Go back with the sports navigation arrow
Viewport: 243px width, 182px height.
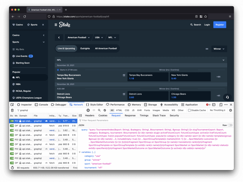click(59, 38)
